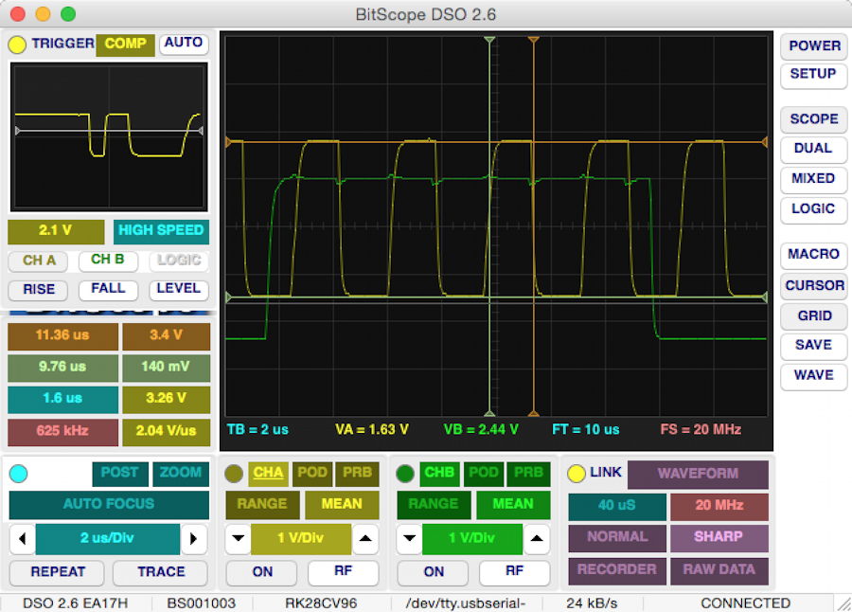Screen dimensions: 852x612
Task: Click the green time cursor marker at top
Action: [489, 40]
